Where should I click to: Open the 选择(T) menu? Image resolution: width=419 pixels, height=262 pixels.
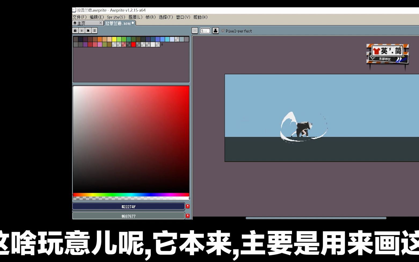tap(166, 17)
